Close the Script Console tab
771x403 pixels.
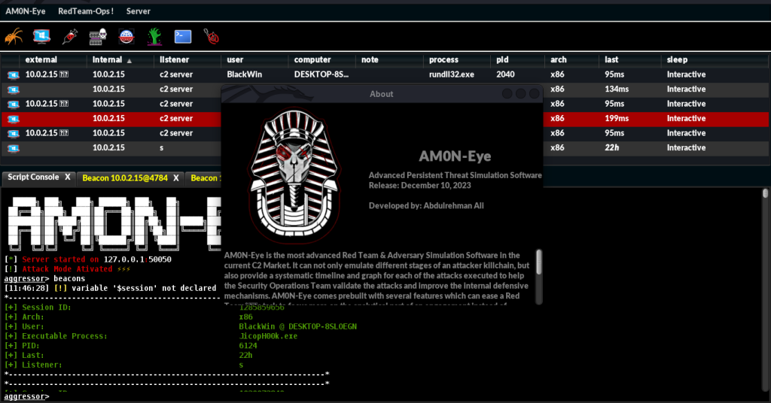(x=68, y=177)
